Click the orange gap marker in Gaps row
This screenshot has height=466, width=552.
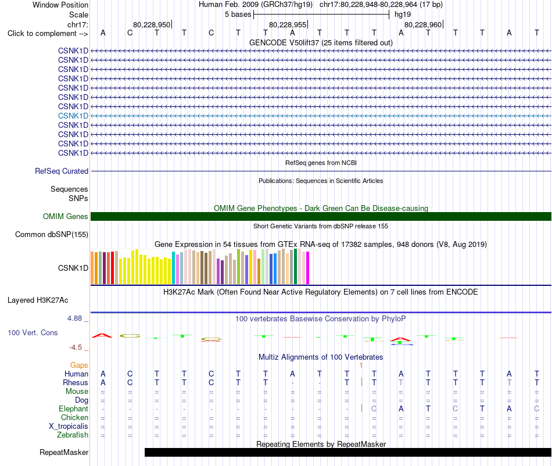coord(361,365)
